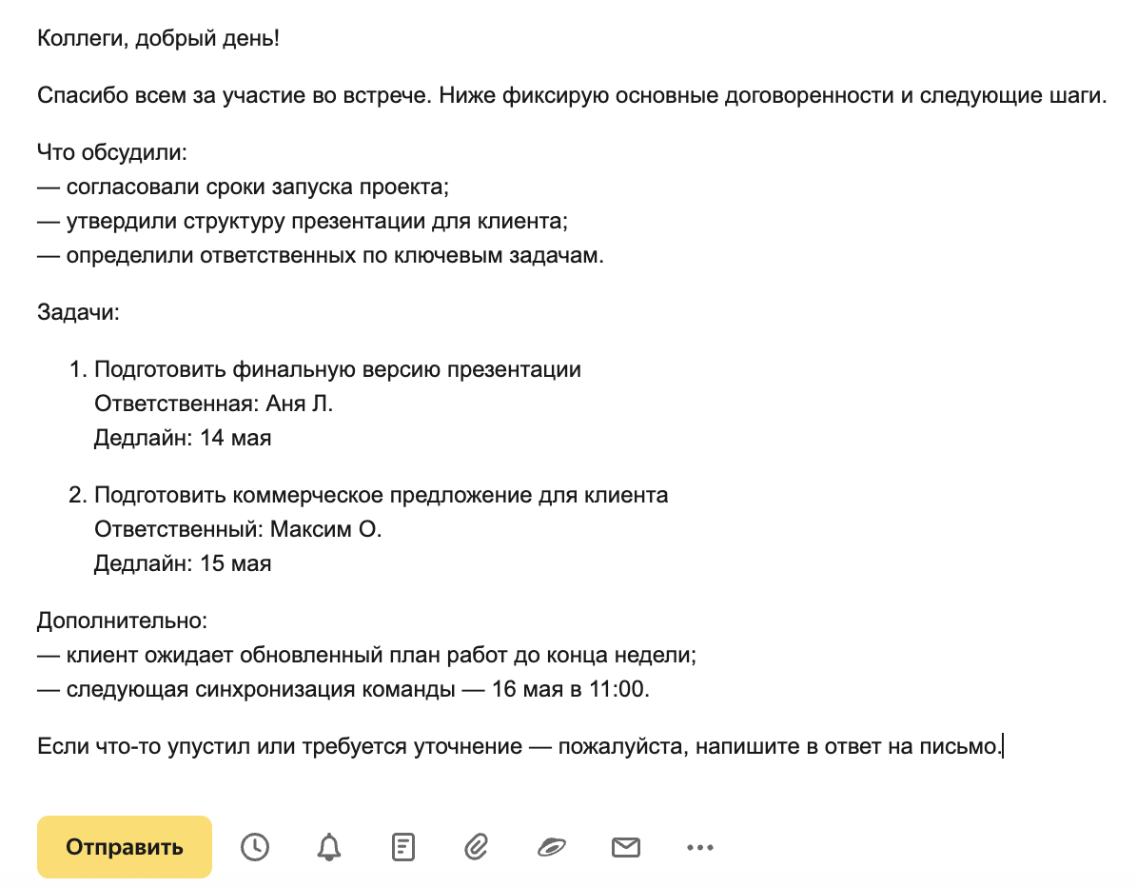Attach from Yandex Disk saucer icon
This screenshot has height=887, width=1137.
pyautogui.click(x=551, y=846)
